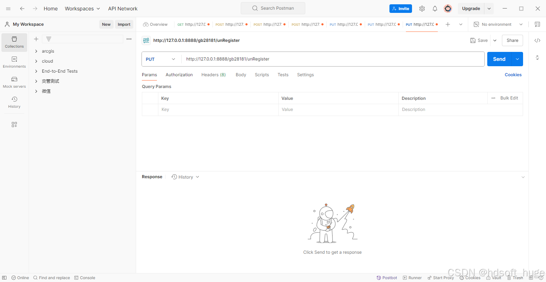The height and width of the screenshot is (282, 546).
Task: Click the Invite button
Action: point(401,9)
